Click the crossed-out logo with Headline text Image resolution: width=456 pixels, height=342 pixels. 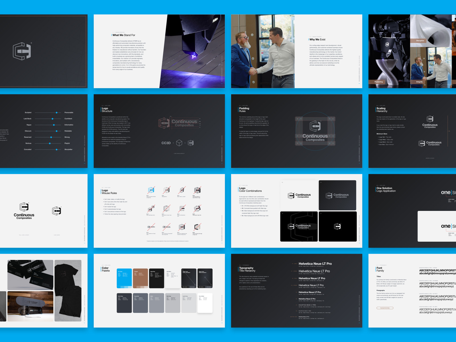[151, 227]
